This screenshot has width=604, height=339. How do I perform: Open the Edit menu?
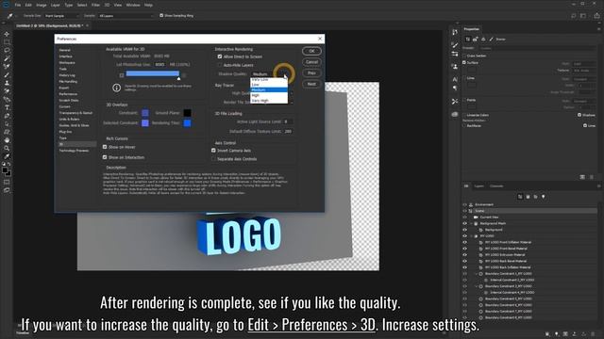coord(28,5)
